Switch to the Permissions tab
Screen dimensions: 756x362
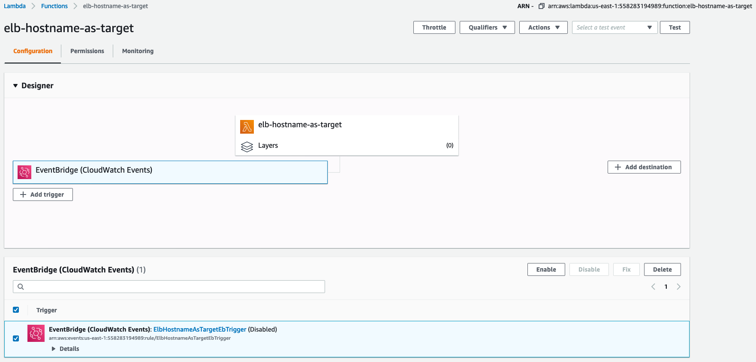click(x=87, y=51)
